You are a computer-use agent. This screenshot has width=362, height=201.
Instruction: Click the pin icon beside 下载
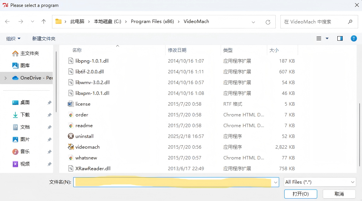49,115
